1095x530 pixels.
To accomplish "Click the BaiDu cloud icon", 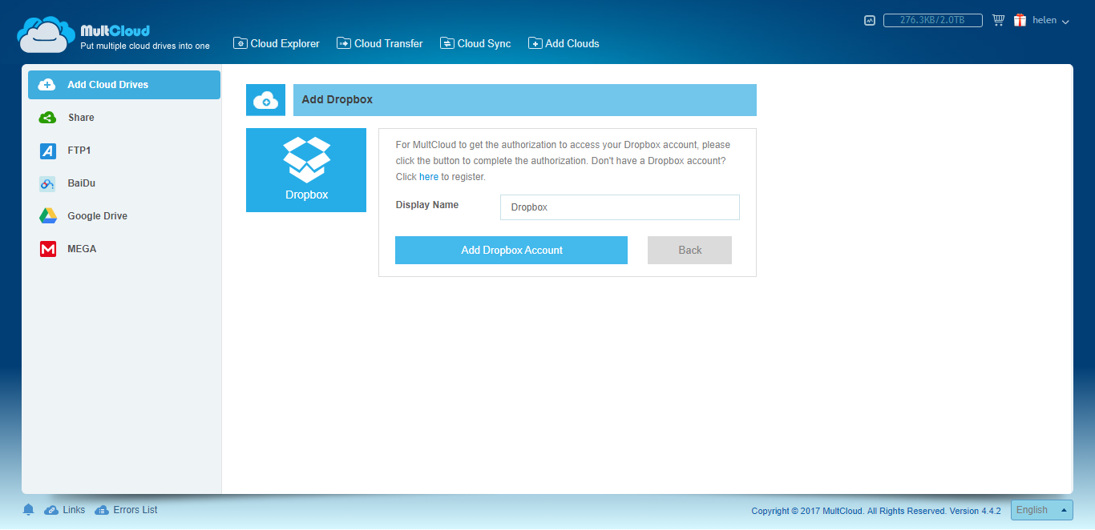I will (47, 183).
